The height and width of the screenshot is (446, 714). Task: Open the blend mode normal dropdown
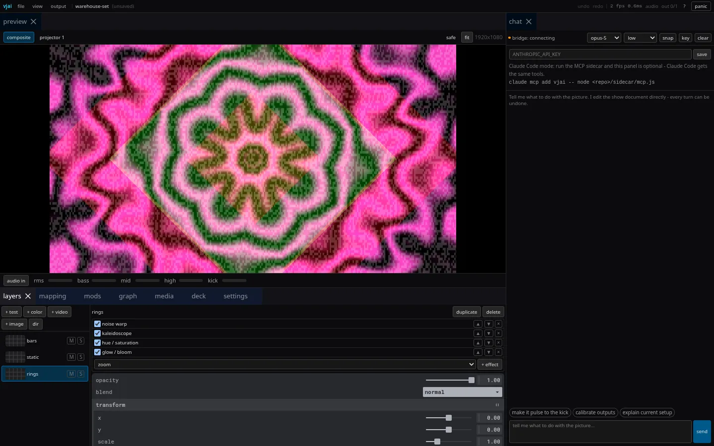(x=463, y=392)
